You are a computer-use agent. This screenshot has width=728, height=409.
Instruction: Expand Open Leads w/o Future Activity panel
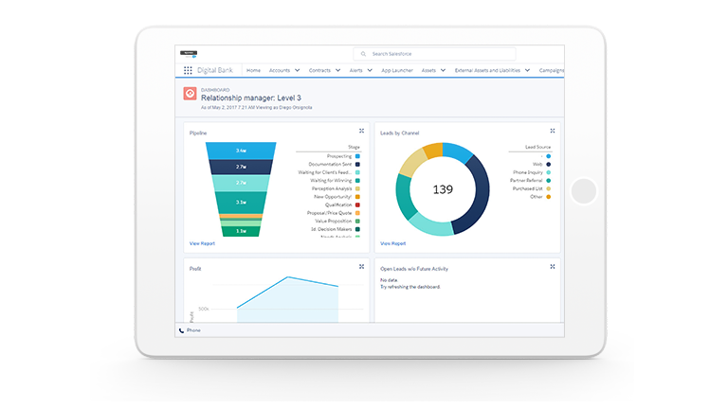click(553, 267)
